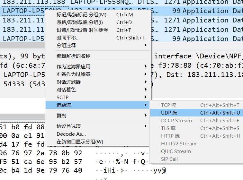Image resolution: width=243 pixels, height=180 pixels.
Task: Click QUIC Stream submenu item
Action: [x=196, y=151]
